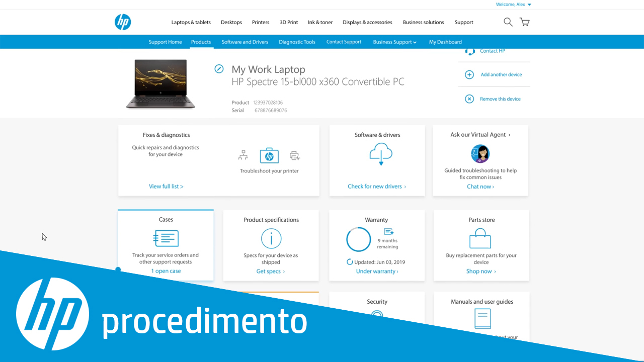Click the edit pencil beside My Work Laptop

pyautogui.click(x=219, y=69)
